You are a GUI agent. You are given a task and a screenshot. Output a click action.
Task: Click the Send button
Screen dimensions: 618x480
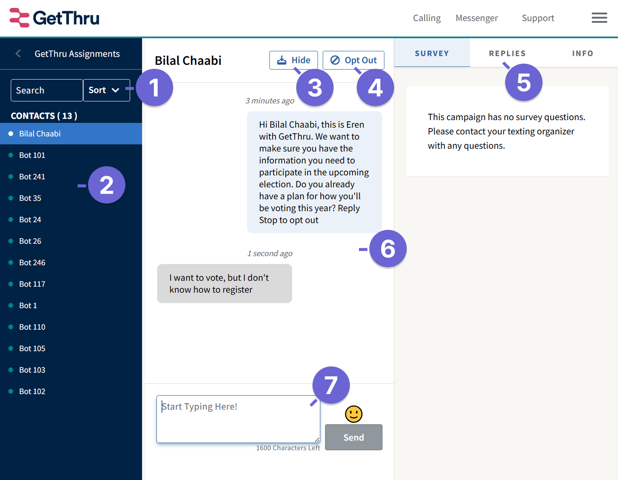click(x=353, y=437)
